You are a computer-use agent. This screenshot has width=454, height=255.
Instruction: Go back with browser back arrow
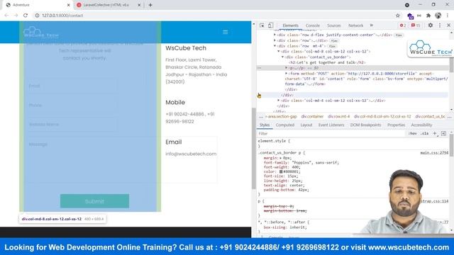[6, 16]
